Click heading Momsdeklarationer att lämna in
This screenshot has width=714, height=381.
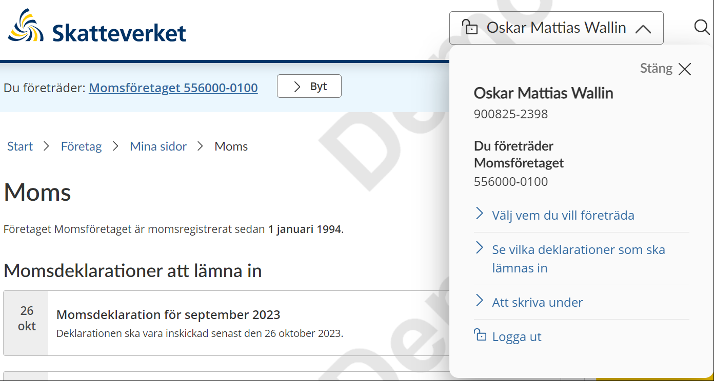[133, 270]
